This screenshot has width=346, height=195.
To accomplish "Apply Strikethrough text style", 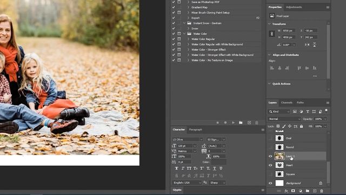I will 221,168.
